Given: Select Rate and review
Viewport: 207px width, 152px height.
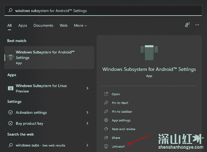Looking at the screenshot, I should [x=124, y=129].
